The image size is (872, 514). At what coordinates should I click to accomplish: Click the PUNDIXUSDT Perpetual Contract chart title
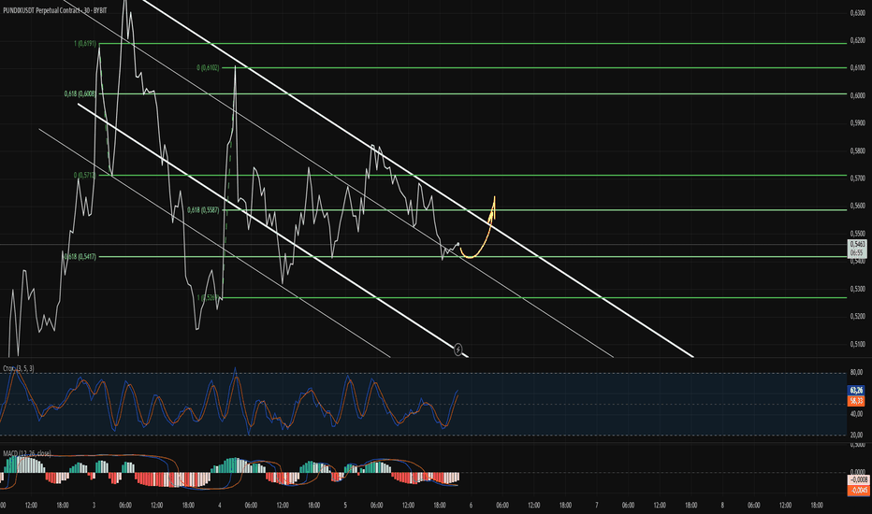pyautogui.click(x=55, y=10)
